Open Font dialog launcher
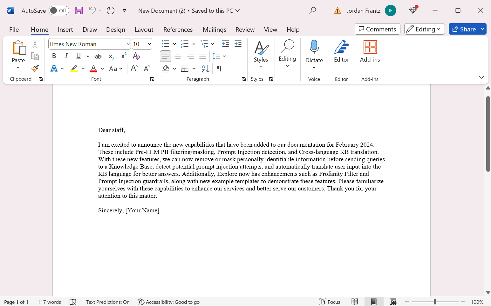 152,79
